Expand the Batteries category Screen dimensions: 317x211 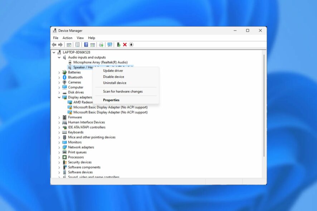pyautogui.click(x=59, y=72)
